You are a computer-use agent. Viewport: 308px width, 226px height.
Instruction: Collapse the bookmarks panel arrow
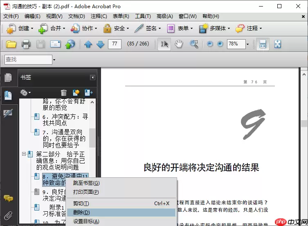coord(93,78)
